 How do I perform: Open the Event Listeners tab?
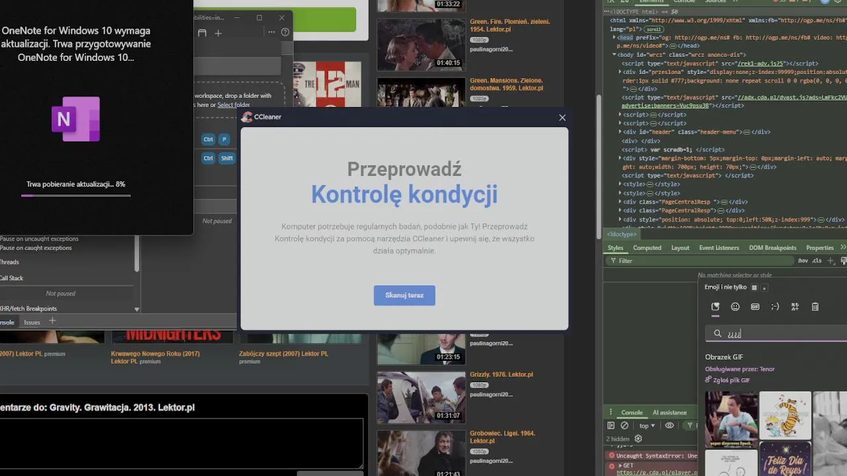coord(719,248)
